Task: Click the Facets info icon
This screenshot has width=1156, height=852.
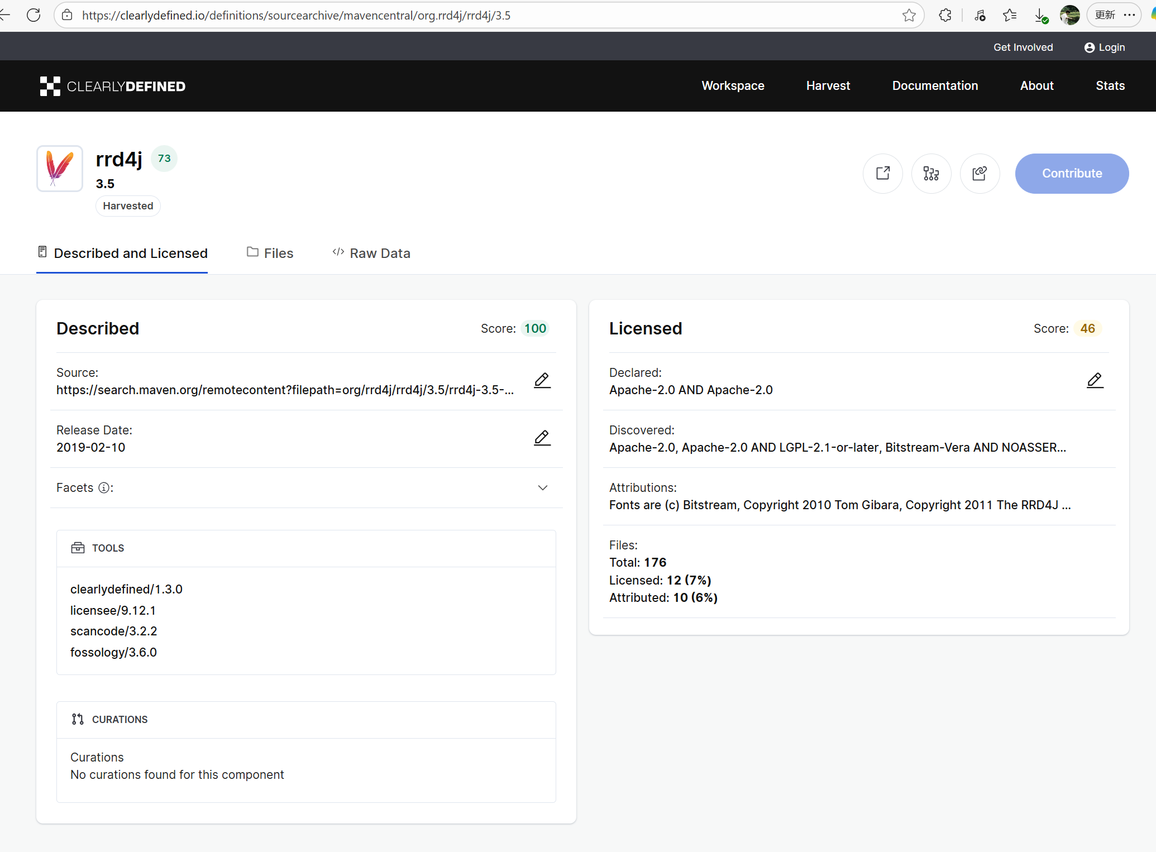Action: [104, 488]
